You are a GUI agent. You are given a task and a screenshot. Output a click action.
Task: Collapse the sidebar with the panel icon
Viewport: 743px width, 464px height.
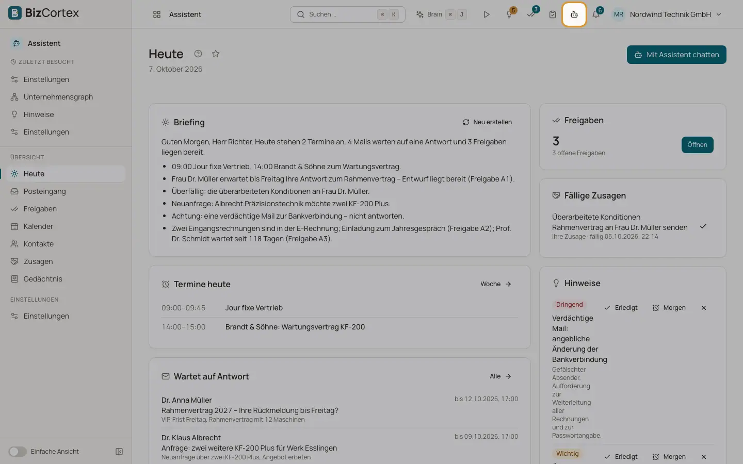pyautogui.click(x=119, y=452)
